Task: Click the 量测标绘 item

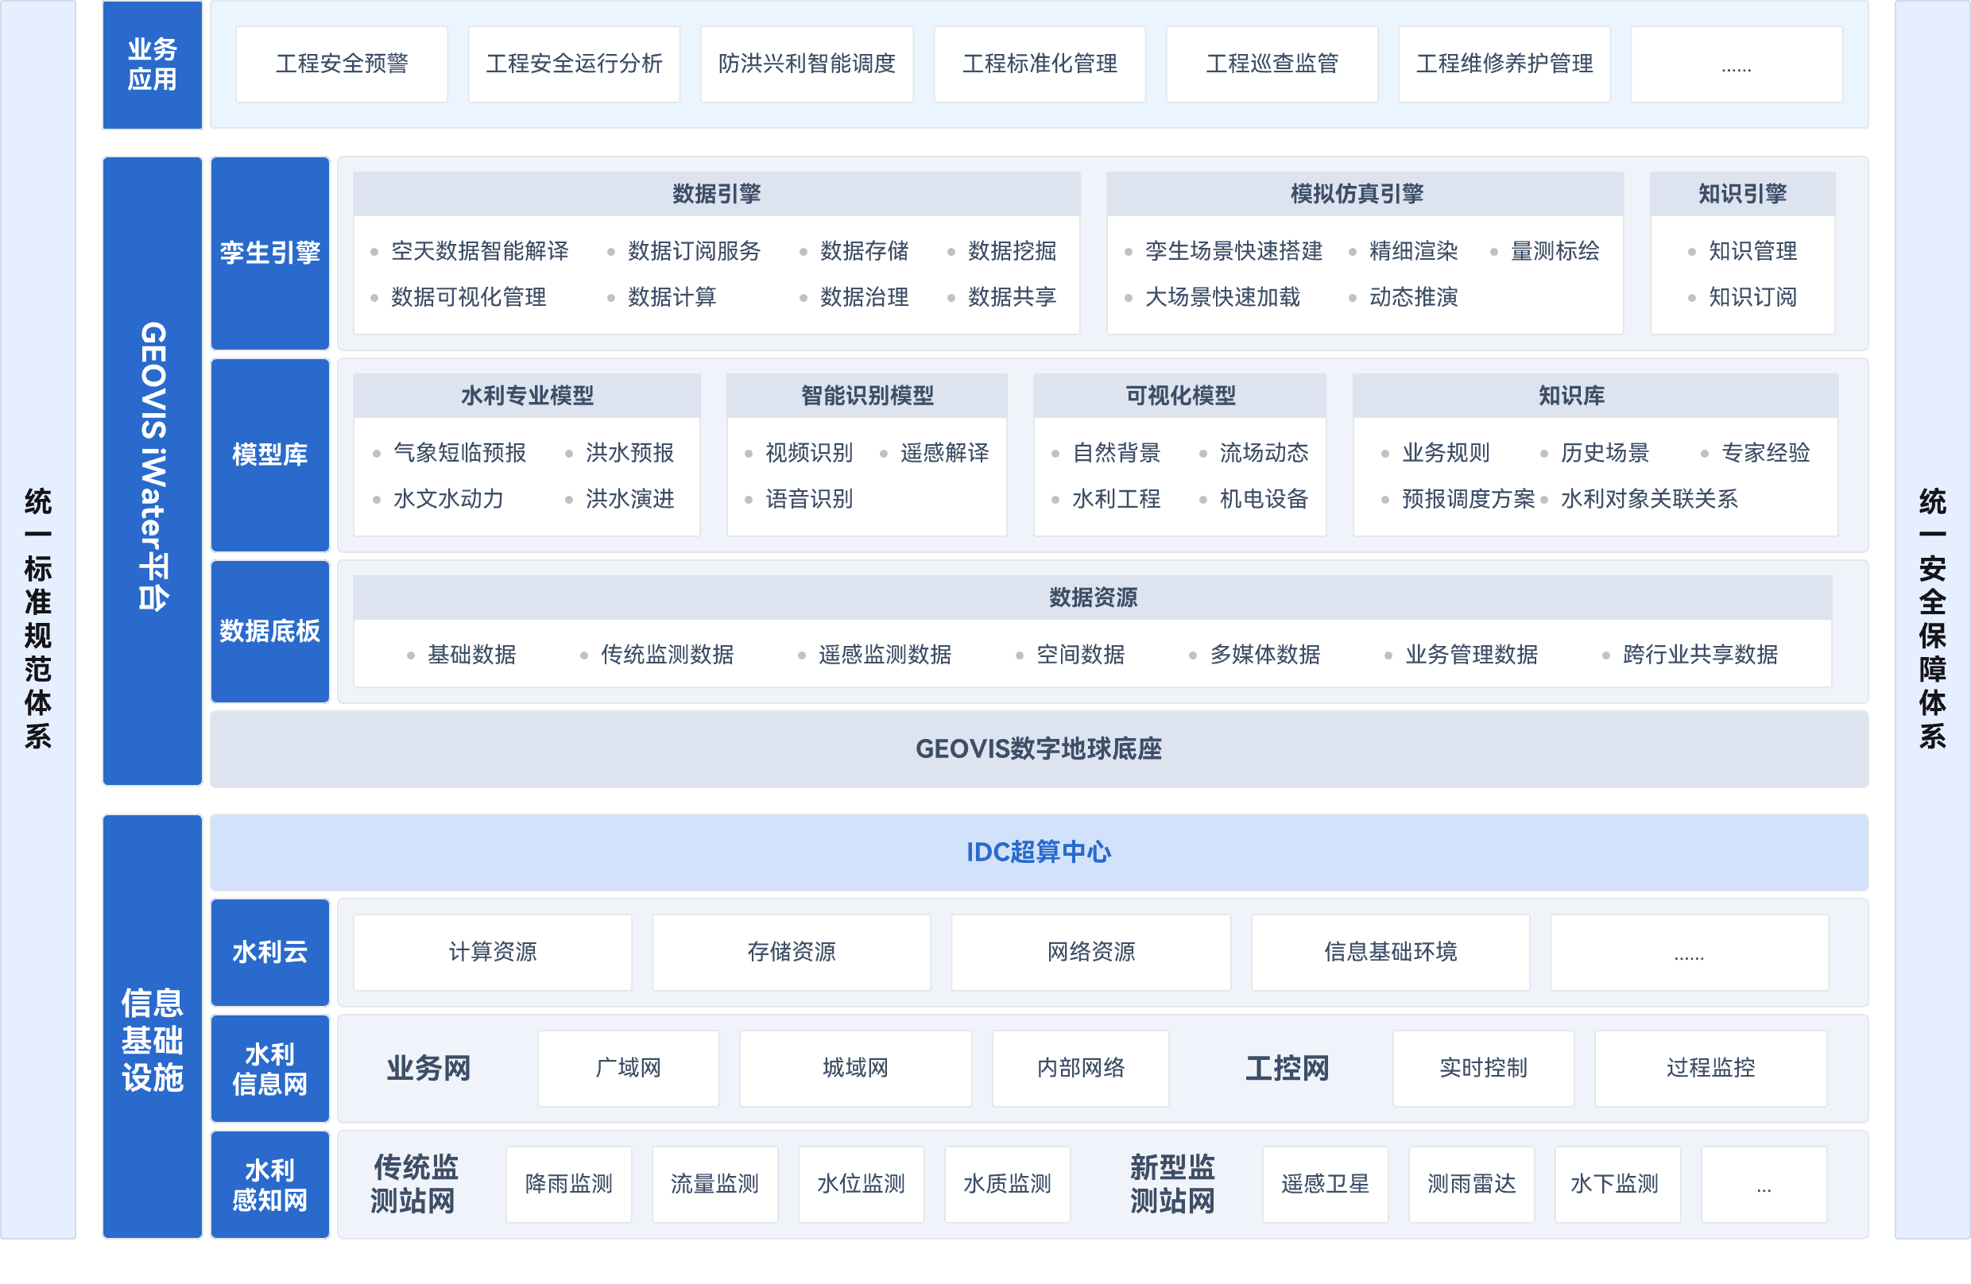Action: pos(1555,251)
